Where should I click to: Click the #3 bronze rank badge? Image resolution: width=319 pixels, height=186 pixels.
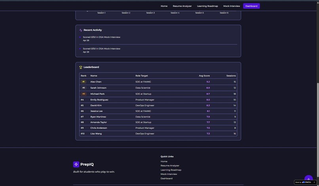click(x=84, y=94)
